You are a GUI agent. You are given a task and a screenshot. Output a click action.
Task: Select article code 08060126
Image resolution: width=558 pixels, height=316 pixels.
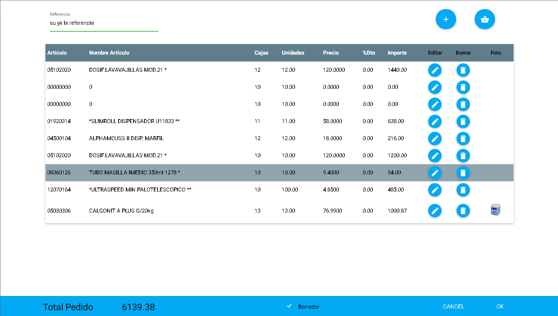[59, 173]
